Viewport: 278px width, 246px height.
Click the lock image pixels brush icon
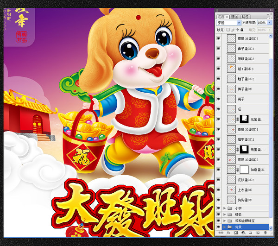point(233,30)
